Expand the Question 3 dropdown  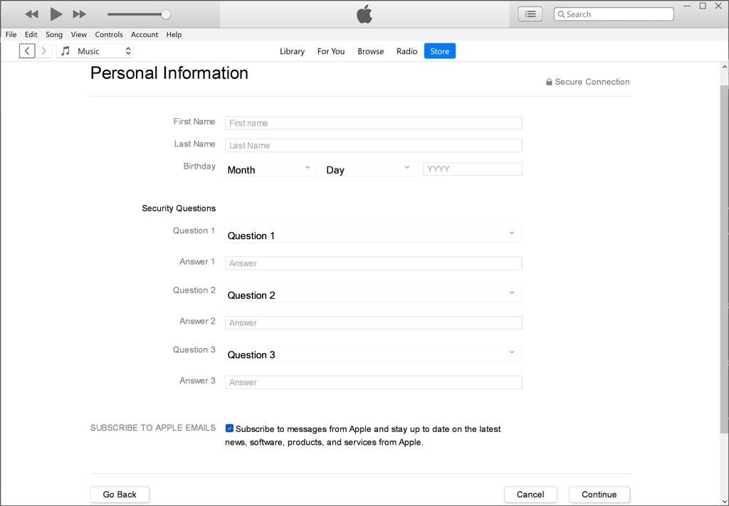click(372, 354)
